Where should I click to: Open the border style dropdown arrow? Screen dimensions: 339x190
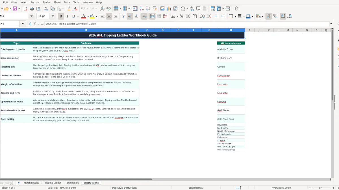click(x=244, y=16)
